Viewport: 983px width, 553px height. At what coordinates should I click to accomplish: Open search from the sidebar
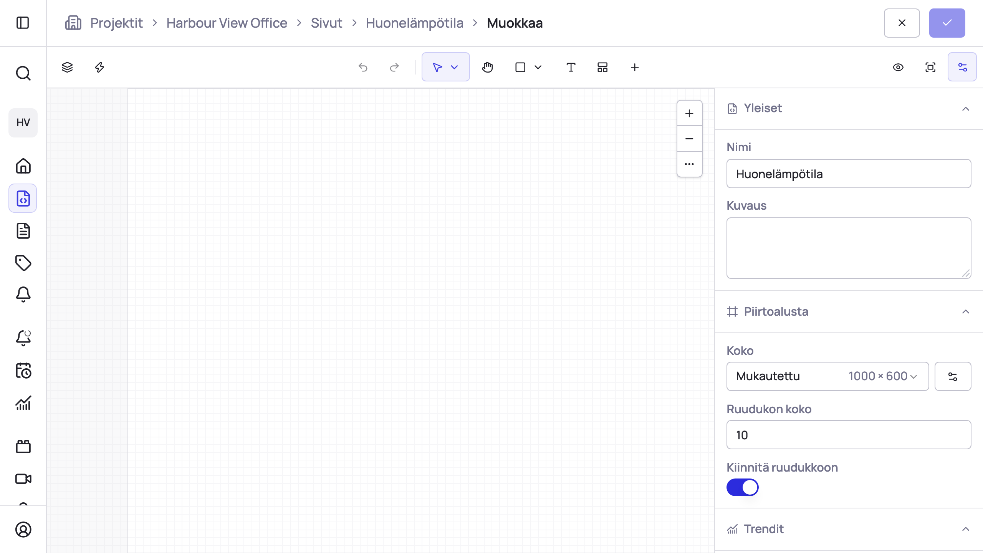[x=23, y=73]
